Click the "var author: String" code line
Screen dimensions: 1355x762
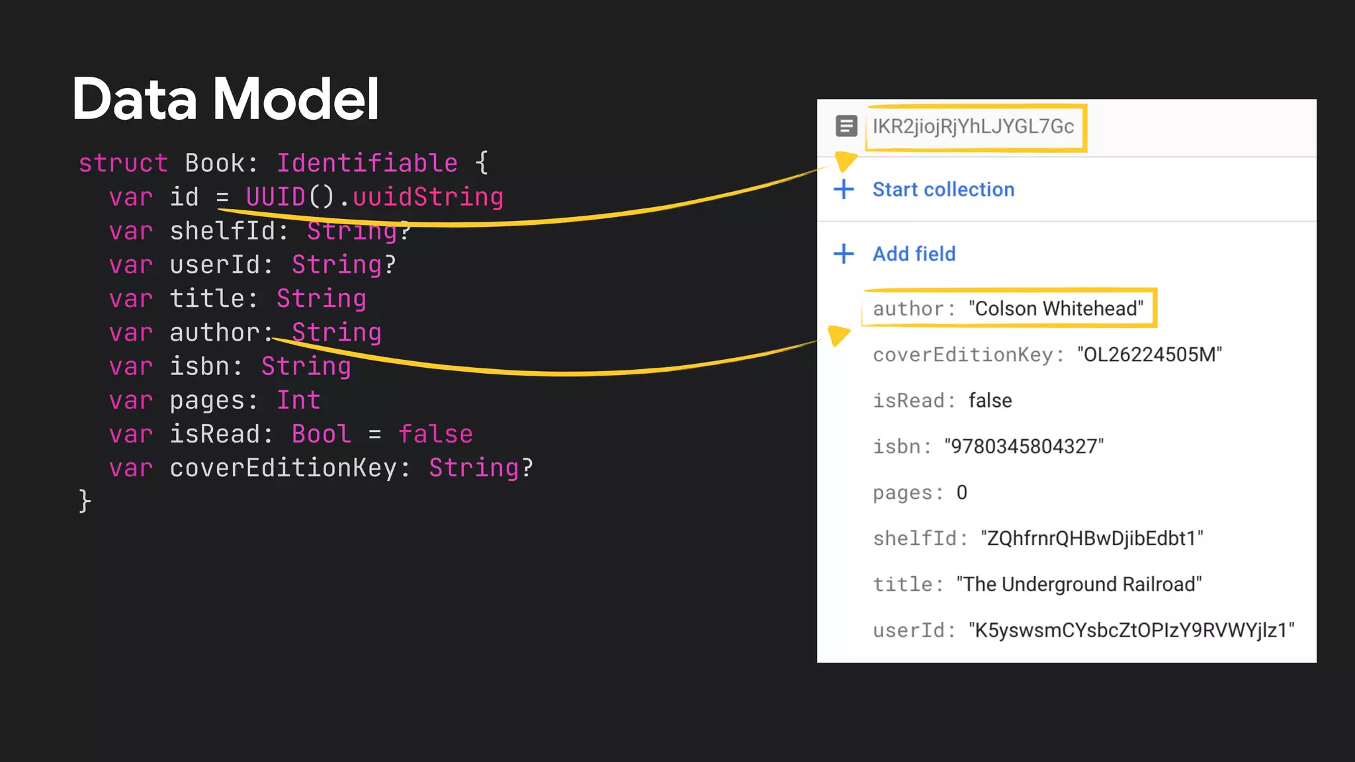tap(245, 332)
